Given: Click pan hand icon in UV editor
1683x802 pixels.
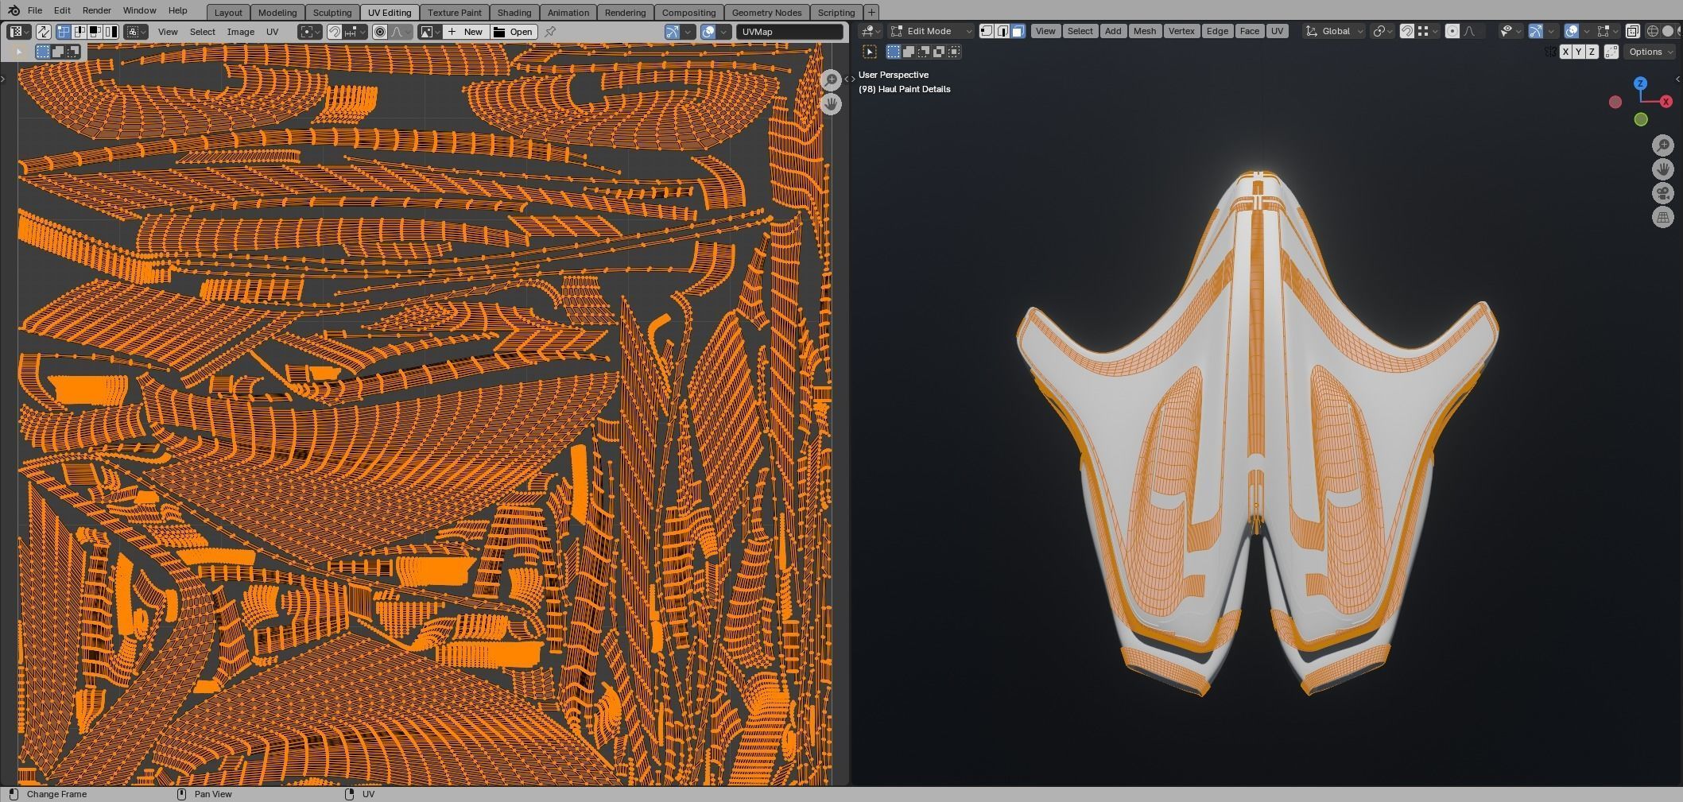Looking at the screenshot, I should click(x=831, y=103).
